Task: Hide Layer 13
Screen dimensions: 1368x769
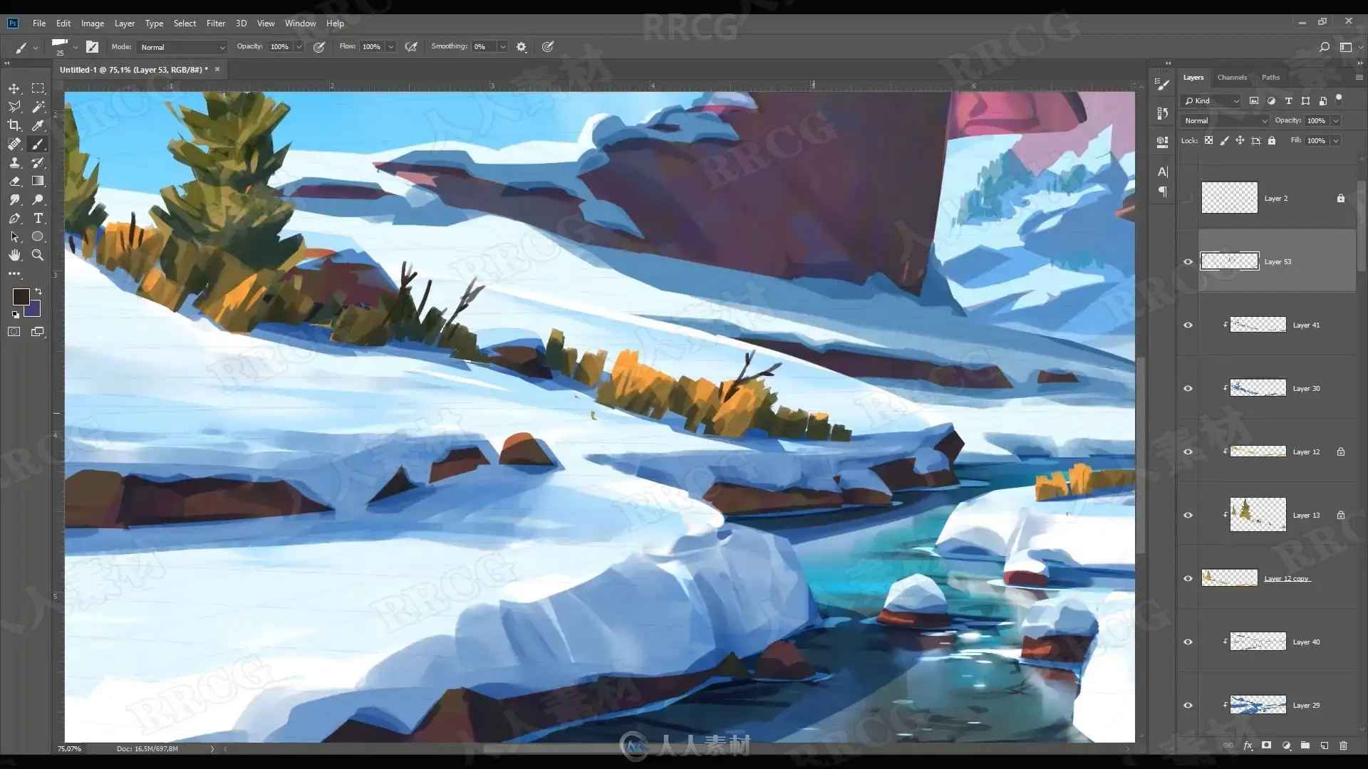Action: pos(1188,515)
